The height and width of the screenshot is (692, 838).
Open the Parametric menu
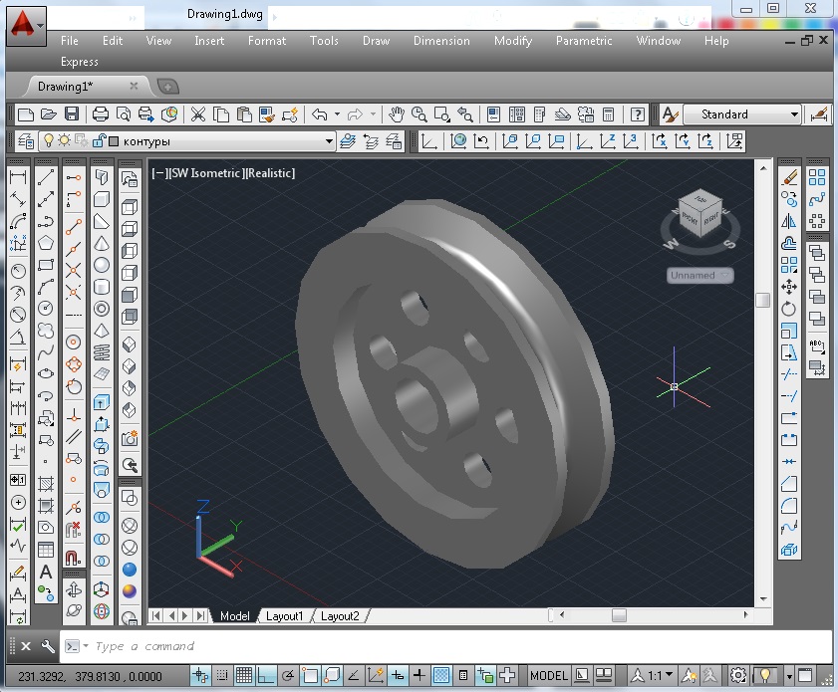click(x=584, y=41)
